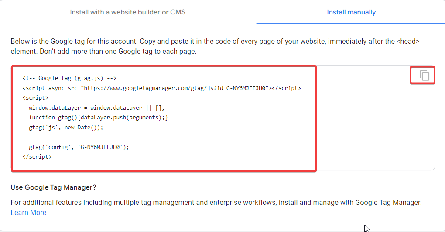This screenshot has width=445, height=232.
Task: Click the Use Google Tag Manager? heading
Action: [x=53, y=187]
